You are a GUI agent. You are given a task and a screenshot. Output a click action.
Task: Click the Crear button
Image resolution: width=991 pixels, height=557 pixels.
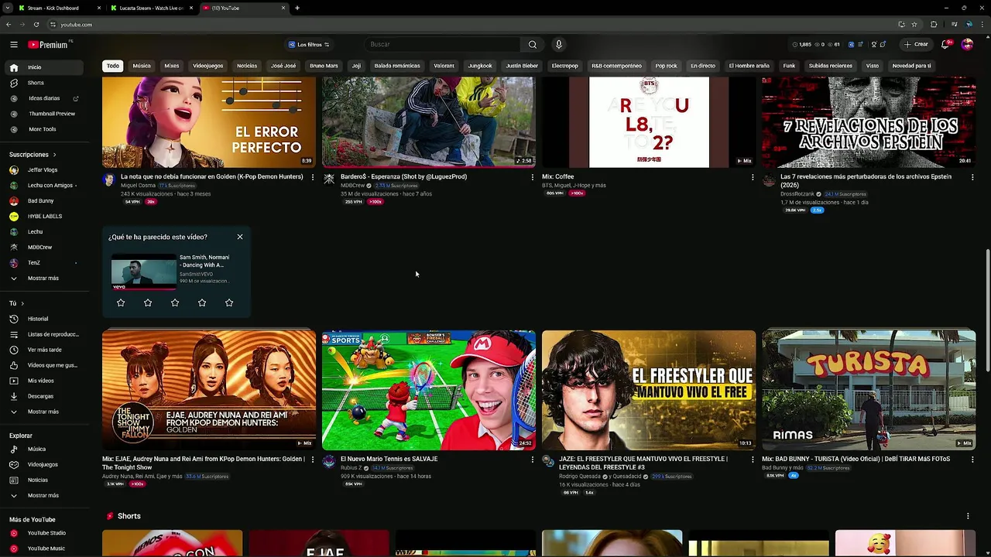[x=916, y=45]
